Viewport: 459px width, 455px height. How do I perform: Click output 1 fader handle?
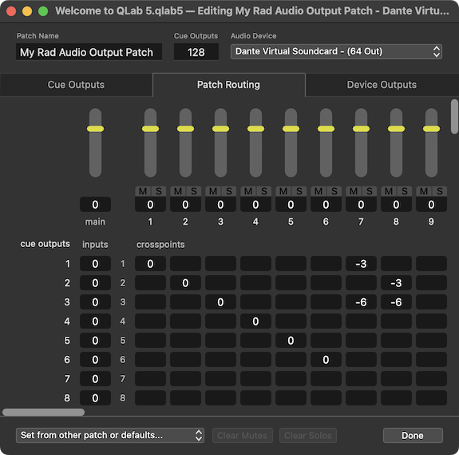(150, 129)
